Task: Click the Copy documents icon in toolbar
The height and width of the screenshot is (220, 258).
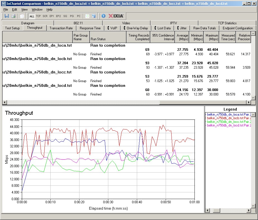Action: coord(22,16)
